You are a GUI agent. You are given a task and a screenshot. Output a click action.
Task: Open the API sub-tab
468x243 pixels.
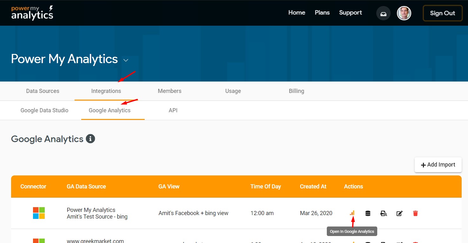pos(173,110)
